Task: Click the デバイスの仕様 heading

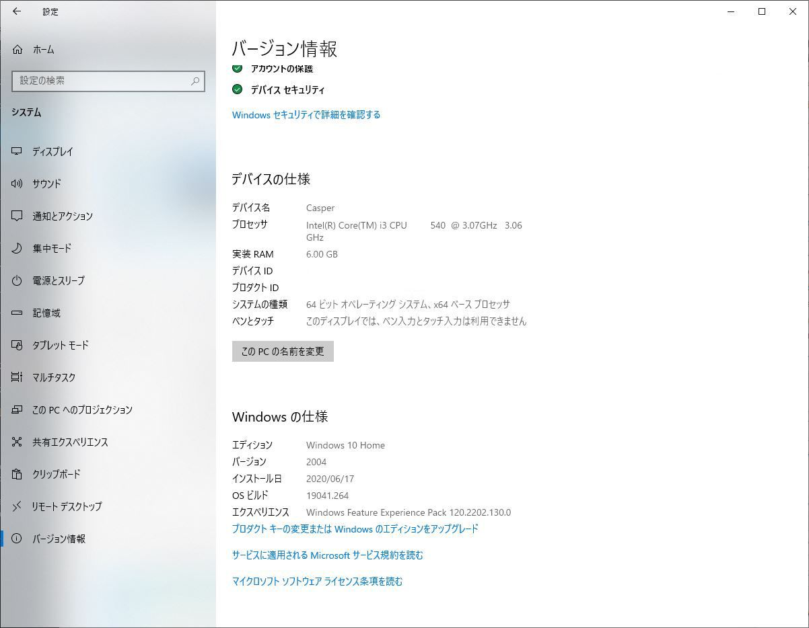Action: [271, 180]
